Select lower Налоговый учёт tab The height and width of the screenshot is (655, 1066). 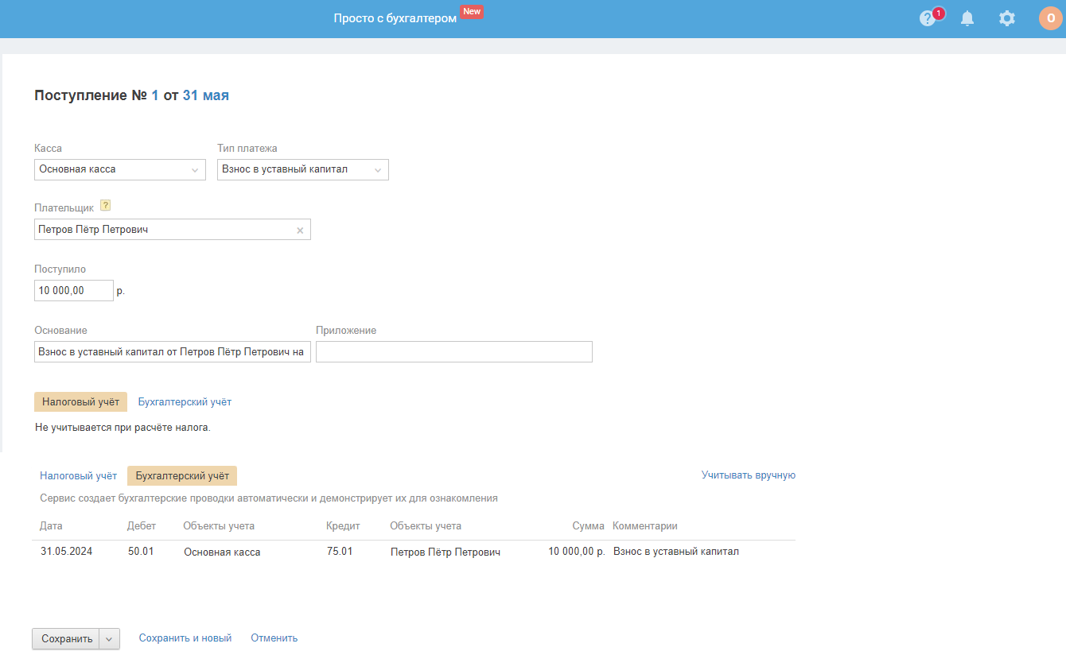(x=78, y=476)
